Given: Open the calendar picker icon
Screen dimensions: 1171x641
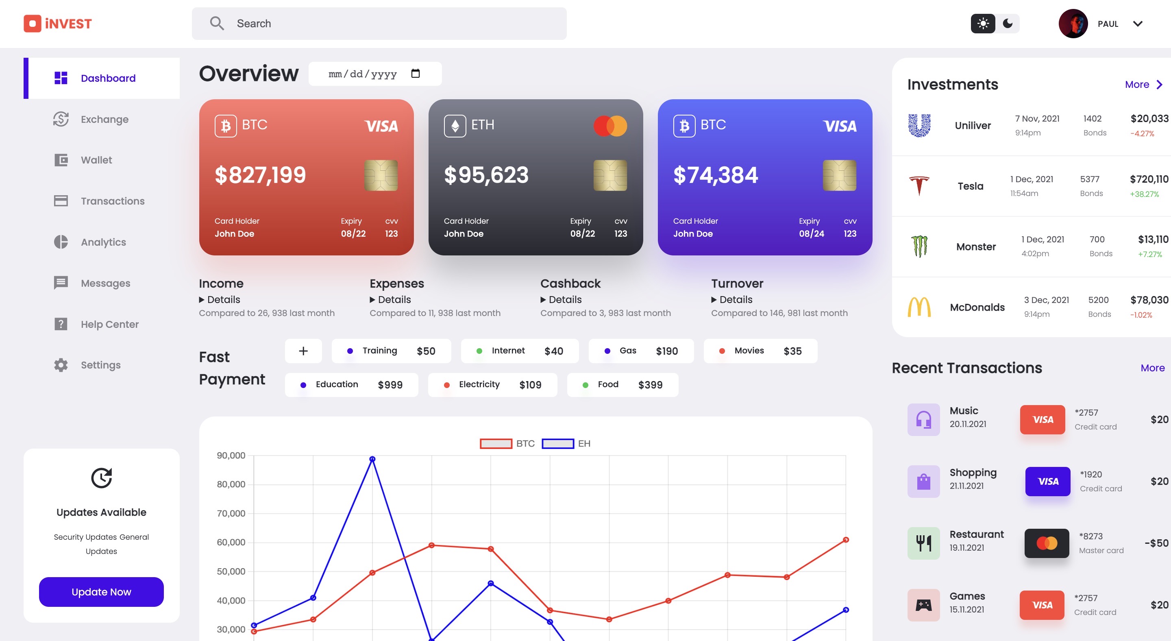Looking at the screenshot, I should coord(415,73).
